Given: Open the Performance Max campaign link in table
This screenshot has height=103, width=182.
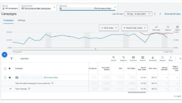Looking at the screenshot, I should click(51, 78).
